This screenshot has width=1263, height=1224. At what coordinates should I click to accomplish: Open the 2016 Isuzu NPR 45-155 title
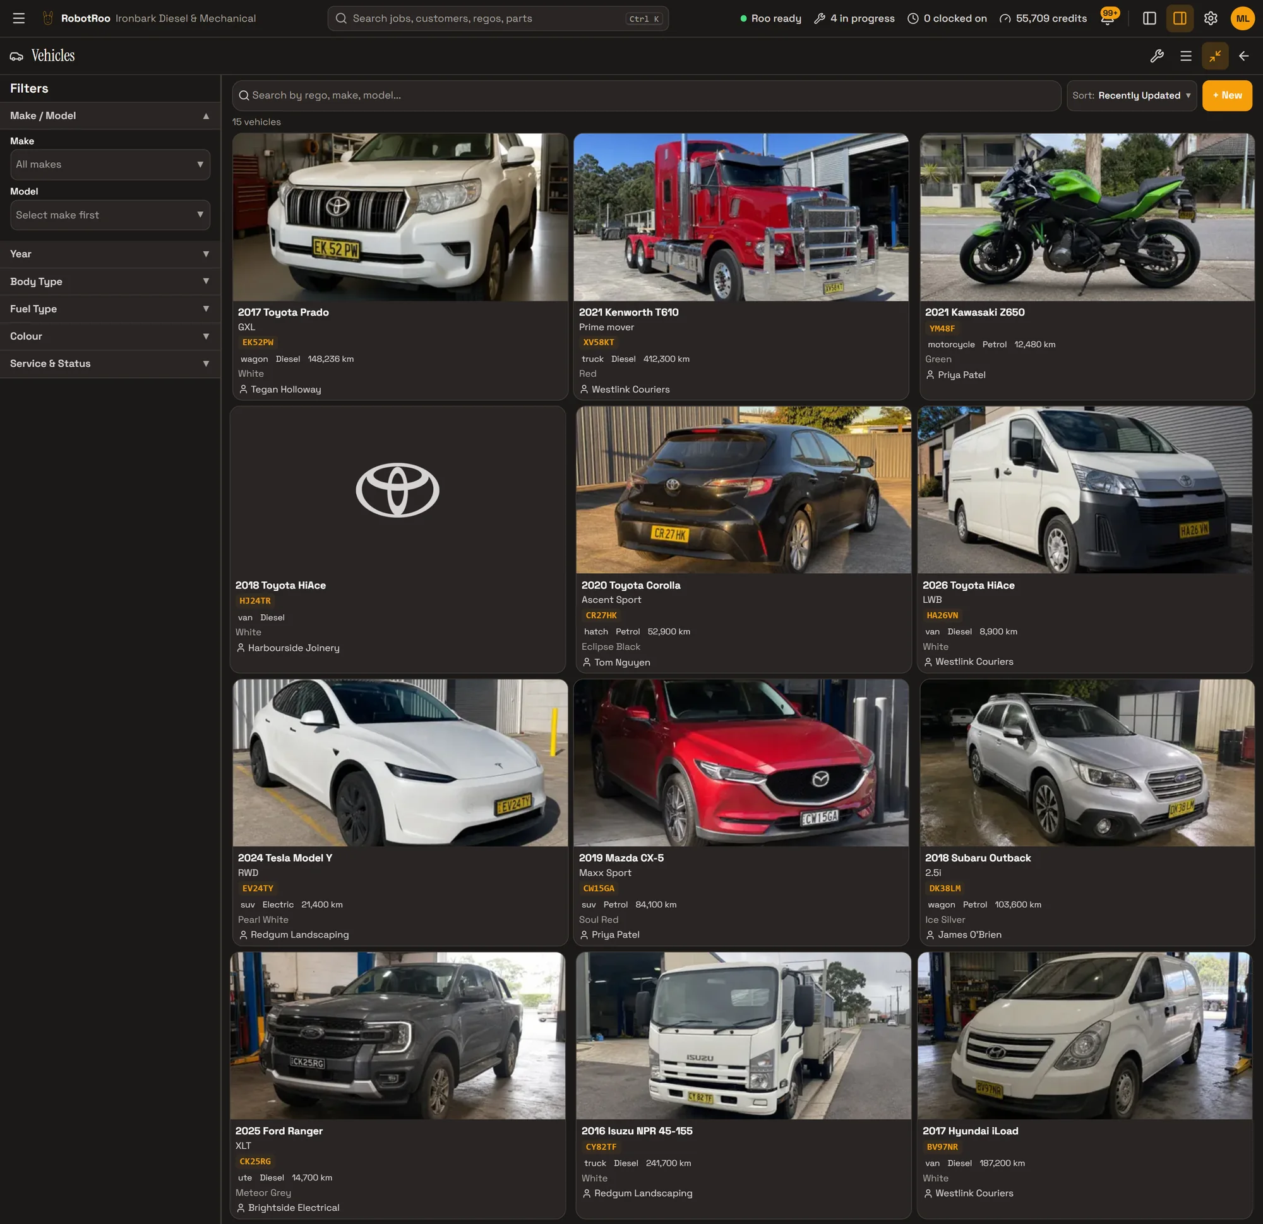637,1131
